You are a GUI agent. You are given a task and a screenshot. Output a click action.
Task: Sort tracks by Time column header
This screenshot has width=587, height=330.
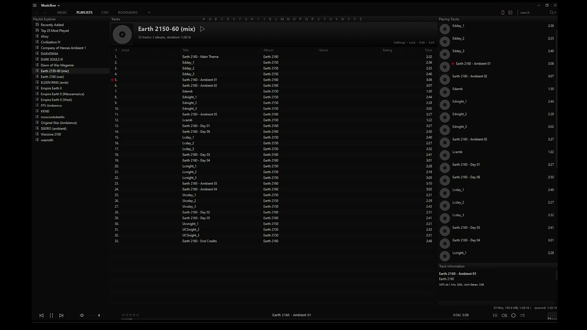tap(428, 50)
